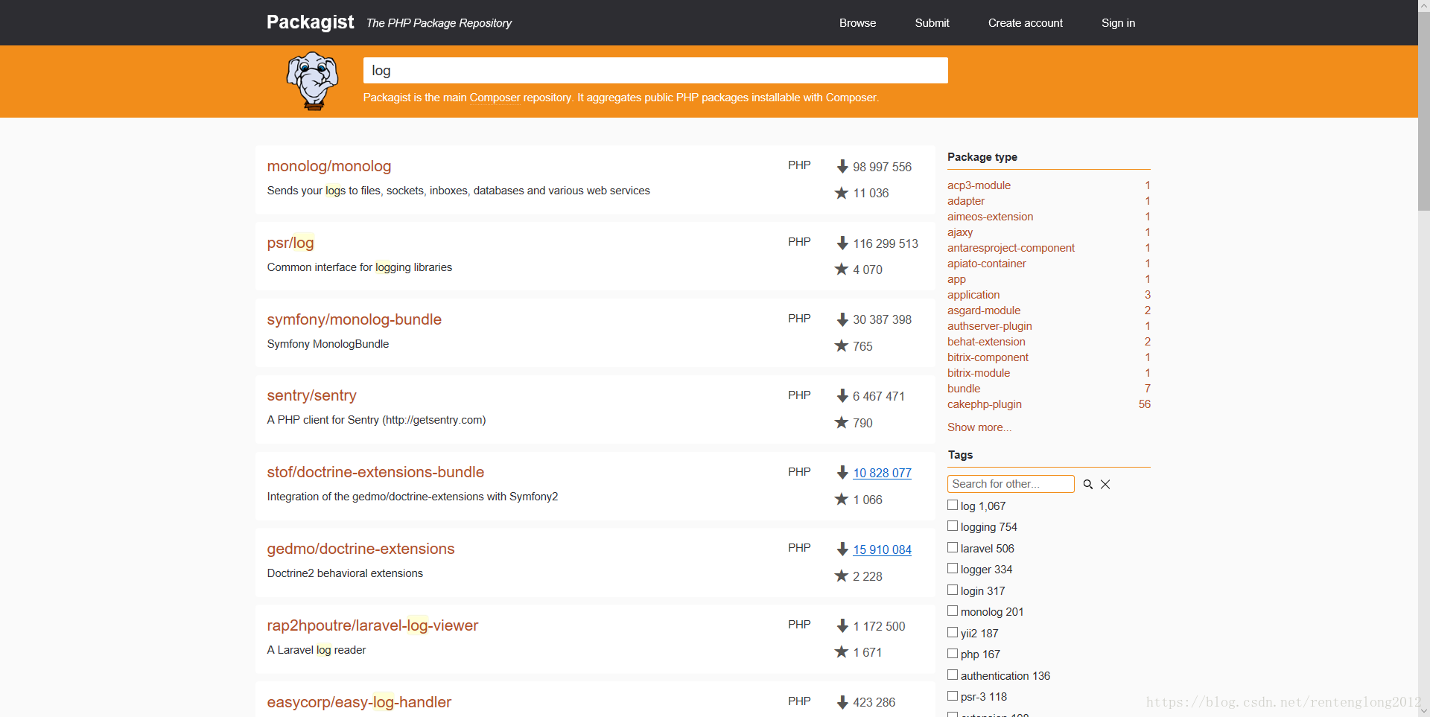Click the download arrow icon for psr/log
Viewport: 1430px width, 717px height.
coord(842,243)
